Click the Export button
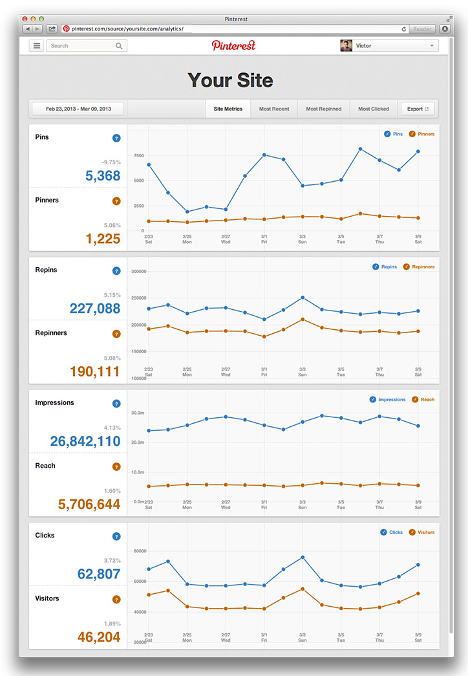The height and width of the screenshot is (676, 468). click(418, 109)
